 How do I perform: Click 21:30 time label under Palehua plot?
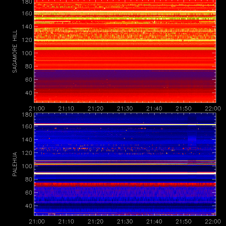[125, 221]
